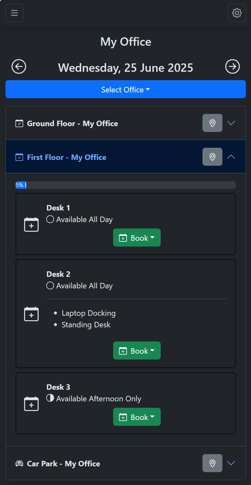Screen dimensions: 251x485
Task: Open the Book dropdown for Desk 2
Action: coord(137,351)
